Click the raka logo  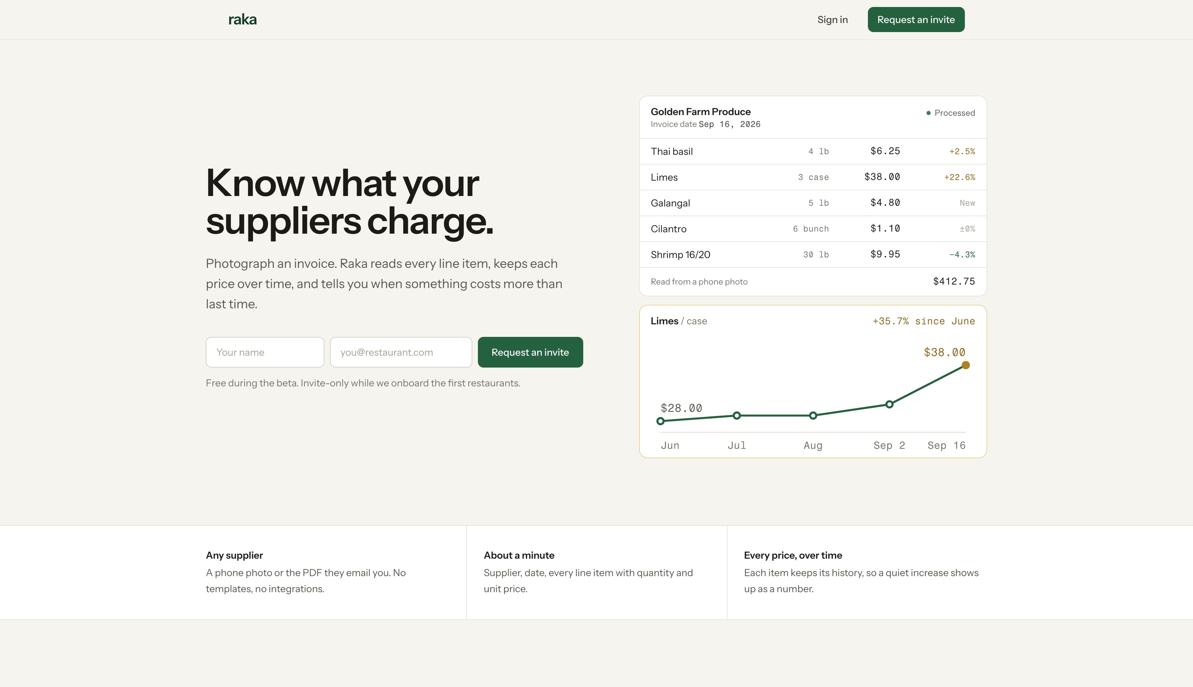(242, 19)
